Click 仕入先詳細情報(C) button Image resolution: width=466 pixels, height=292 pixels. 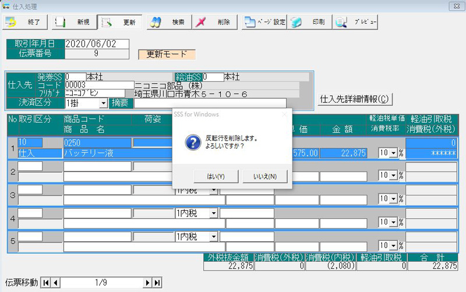click(x=354, y=99)
